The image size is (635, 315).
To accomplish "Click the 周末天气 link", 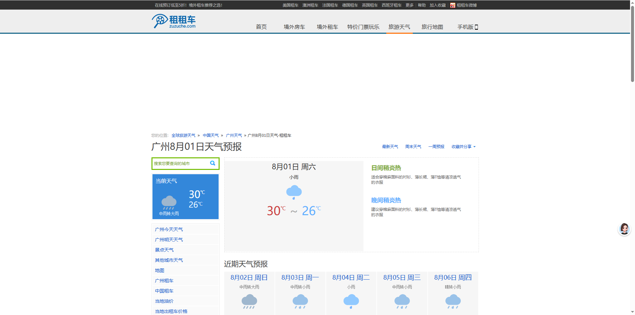I will [x=413, y=147].
